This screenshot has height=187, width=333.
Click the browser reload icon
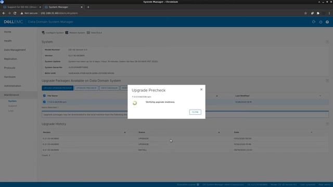tap(15, 13)
